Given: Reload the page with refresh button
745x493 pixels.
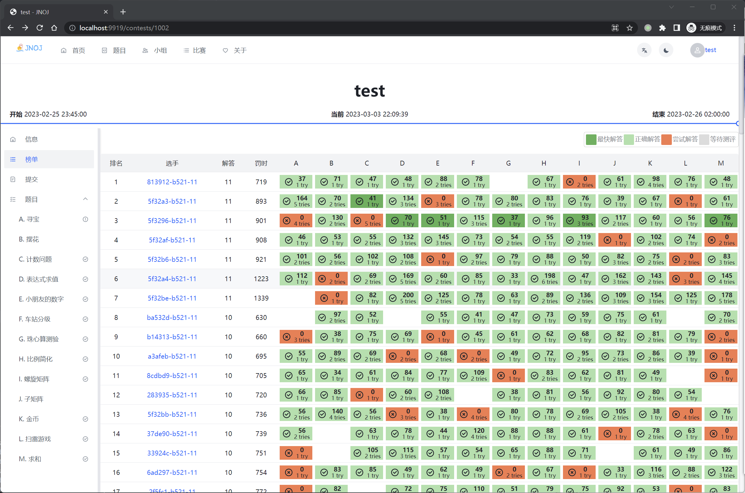Looking at the screenshot, I should pyautogui.click(x=40, y=28).
